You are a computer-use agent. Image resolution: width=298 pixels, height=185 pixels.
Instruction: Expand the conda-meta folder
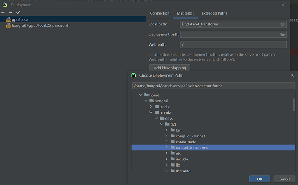[166, 142]
